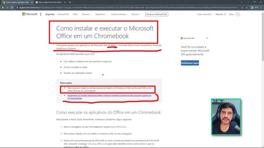This screenshot has width=264, height=148.
Task: Expand the Recursos dropdown
Action: click(136, 14)
